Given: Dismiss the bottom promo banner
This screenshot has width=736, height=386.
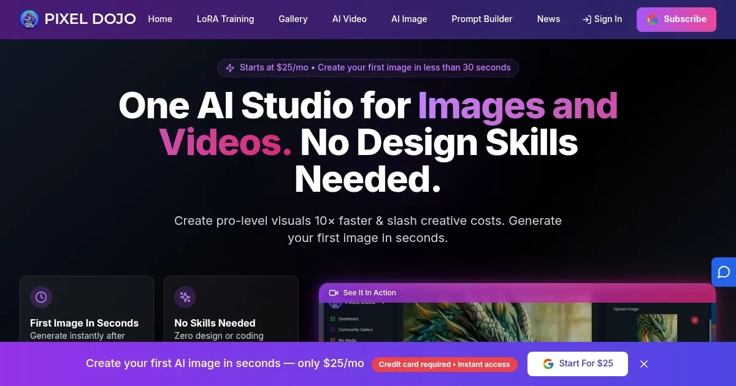Looking at the screenshot, I should [643, 363].
